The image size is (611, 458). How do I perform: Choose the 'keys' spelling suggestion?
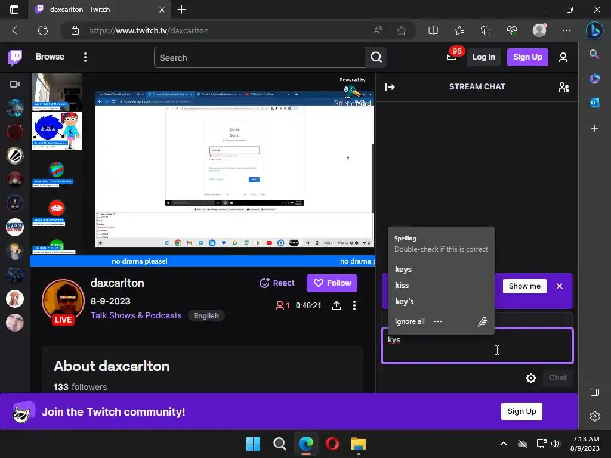(x=403, y=269)
